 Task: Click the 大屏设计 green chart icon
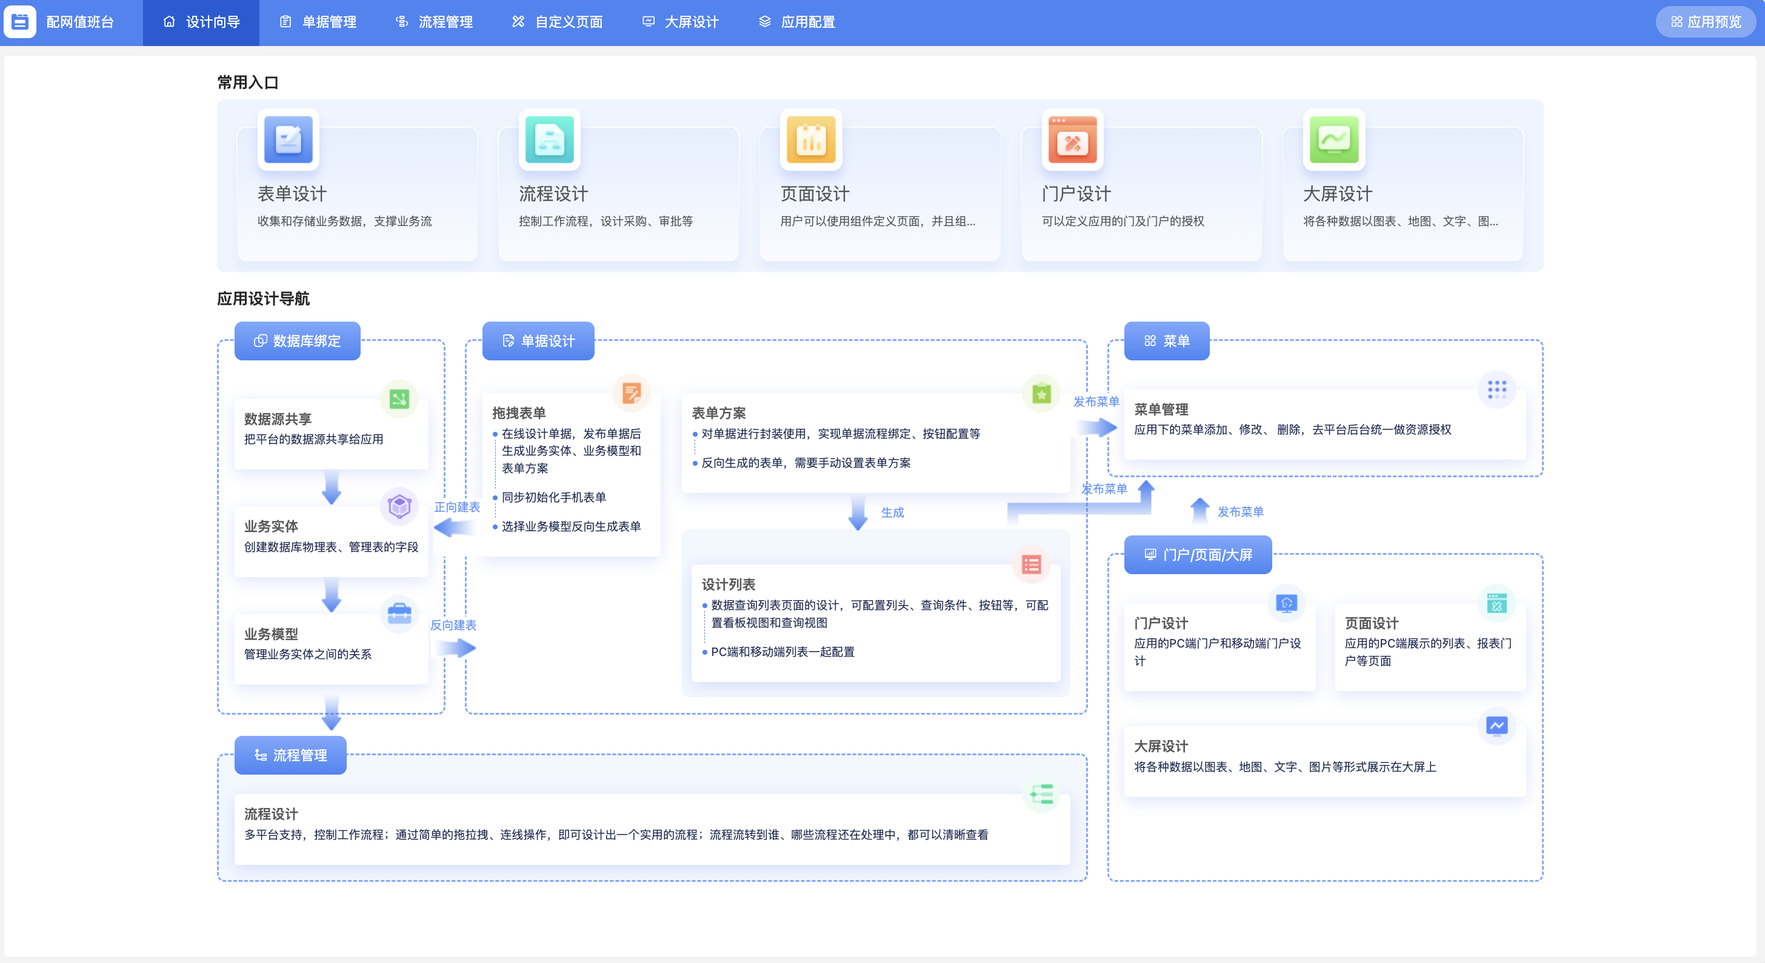tap(1334, 140)
